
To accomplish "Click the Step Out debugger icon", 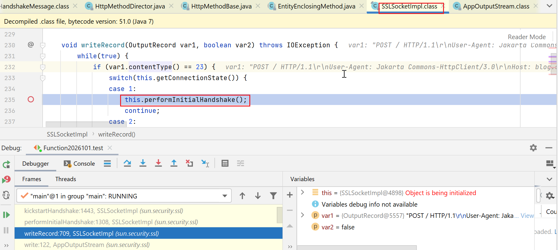I will [x=174, y=164].
